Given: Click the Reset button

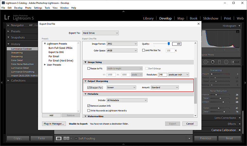Looking at the screenshot, I should coord(229,138).
